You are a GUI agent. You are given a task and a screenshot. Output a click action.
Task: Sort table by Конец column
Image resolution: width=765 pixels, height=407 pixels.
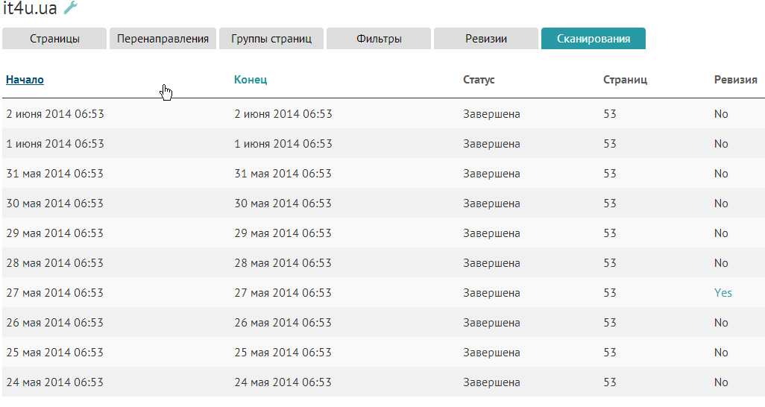[x=251, y=80]
